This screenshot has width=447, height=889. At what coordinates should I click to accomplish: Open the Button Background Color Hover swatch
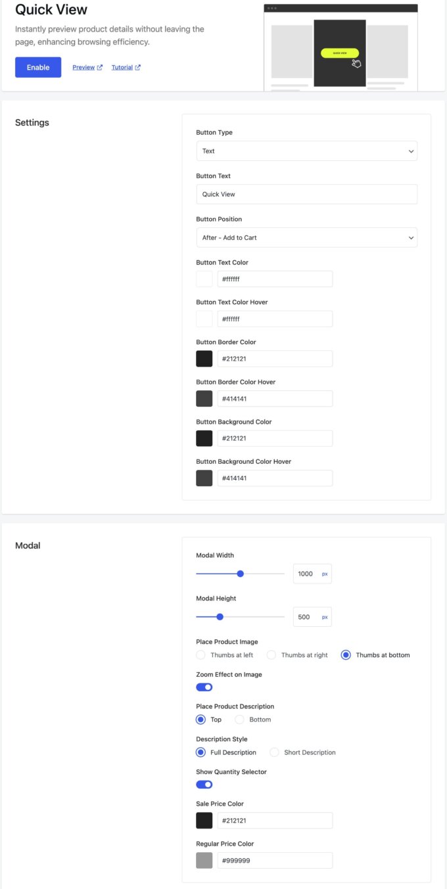(x=204, y=478)
